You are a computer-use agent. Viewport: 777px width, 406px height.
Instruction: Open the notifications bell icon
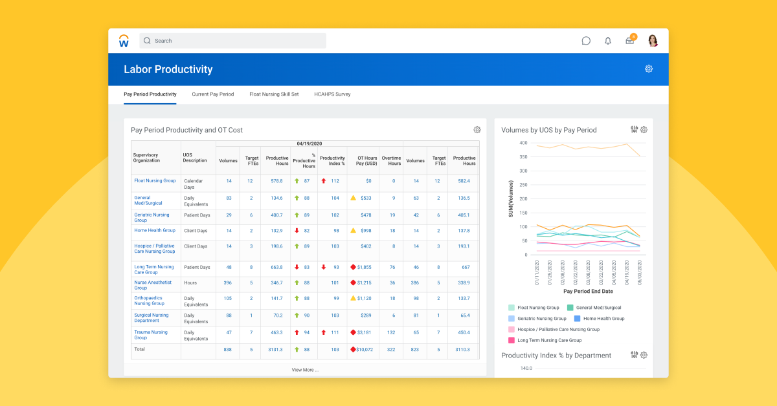click(x=607, y=40)
